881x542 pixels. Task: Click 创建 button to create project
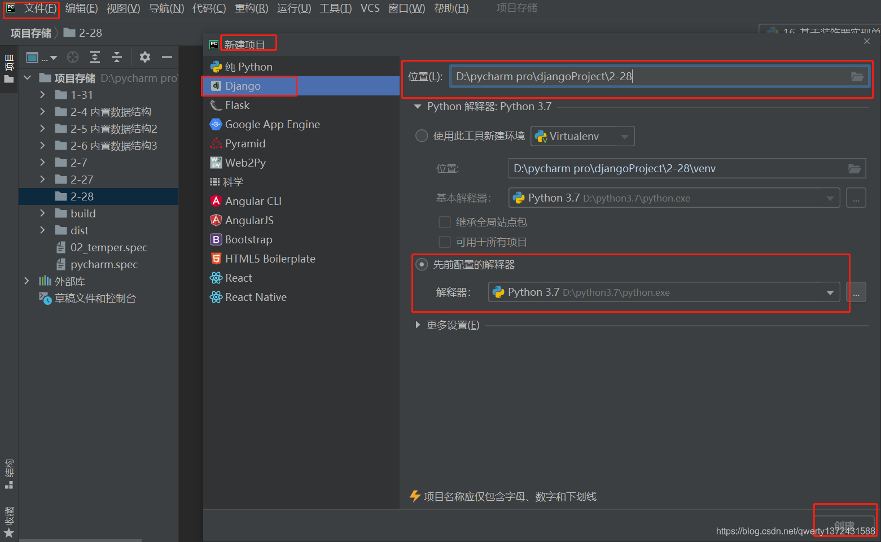[844, 525]
